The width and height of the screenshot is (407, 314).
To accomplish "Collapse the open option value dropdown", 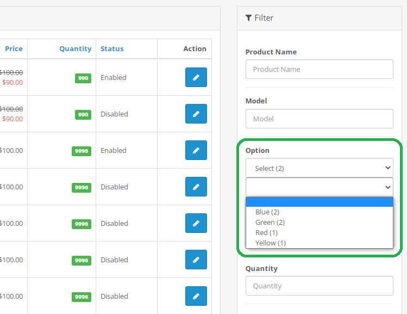I will coord(319,187).
